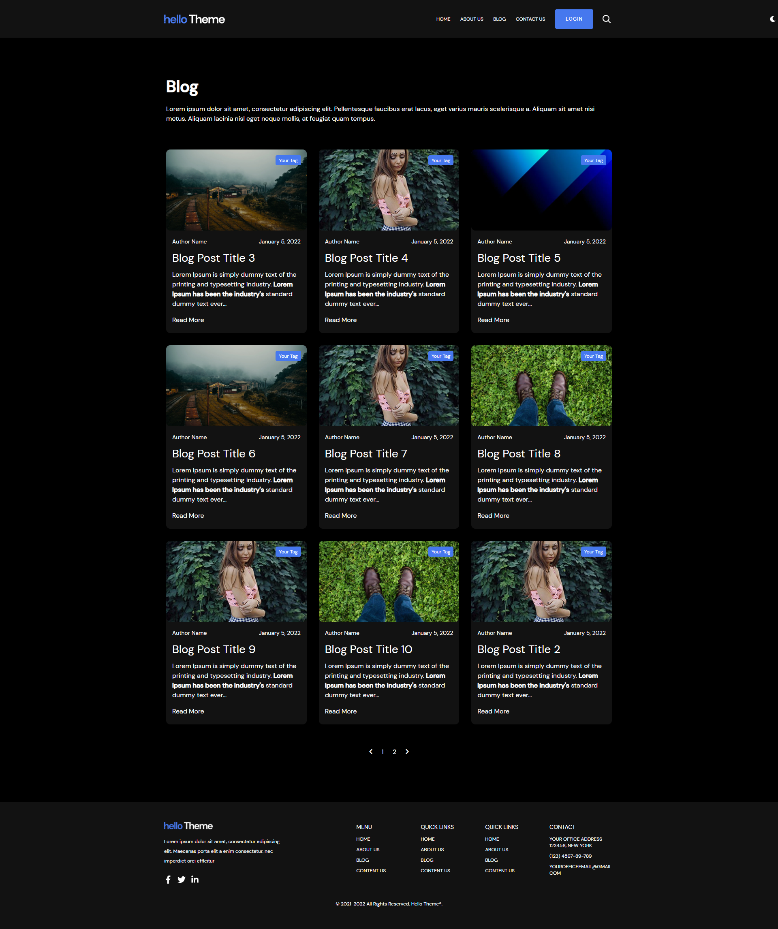778x929 pixels.
Task: Toggle dark mode with the moon icon
Action: 773,19
